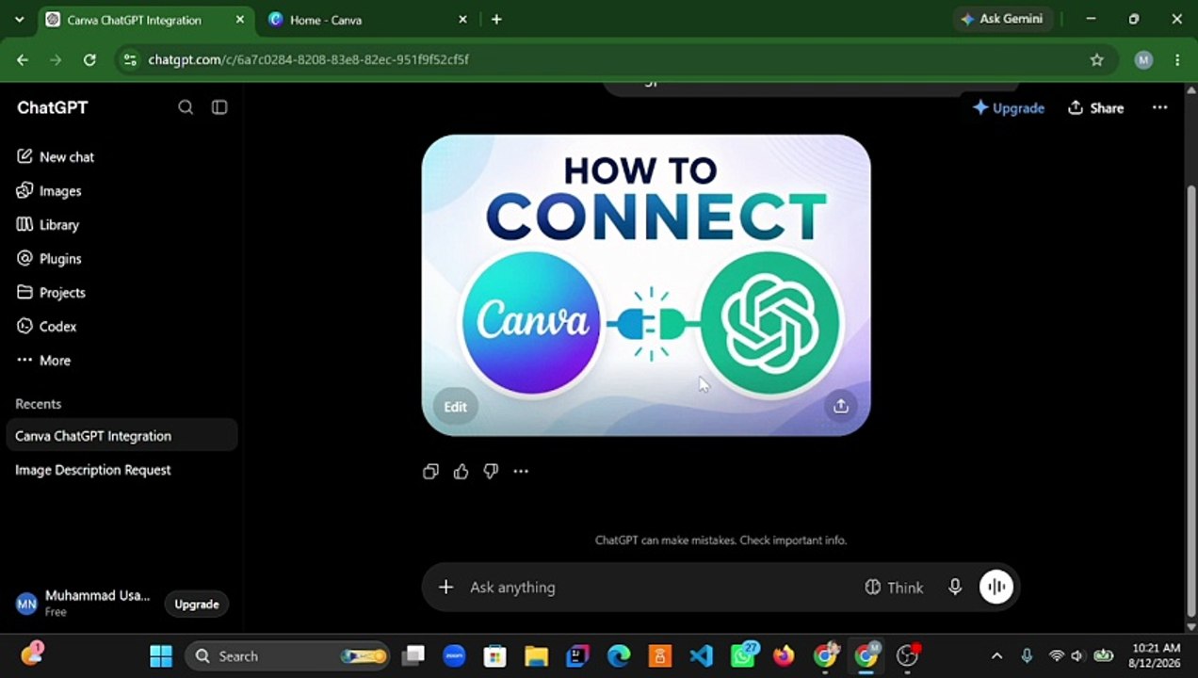
Task: Open ChatGPT logo title in sidebar
Action: click(x=53, y=107)
